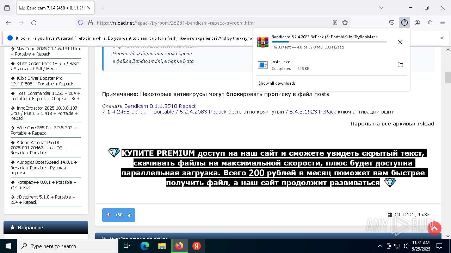The image size is (451, 253).
Task: Open Auslogics BoostSpeed 14.0.1 link
Action: pyautogui.click(x=44, y=168)
